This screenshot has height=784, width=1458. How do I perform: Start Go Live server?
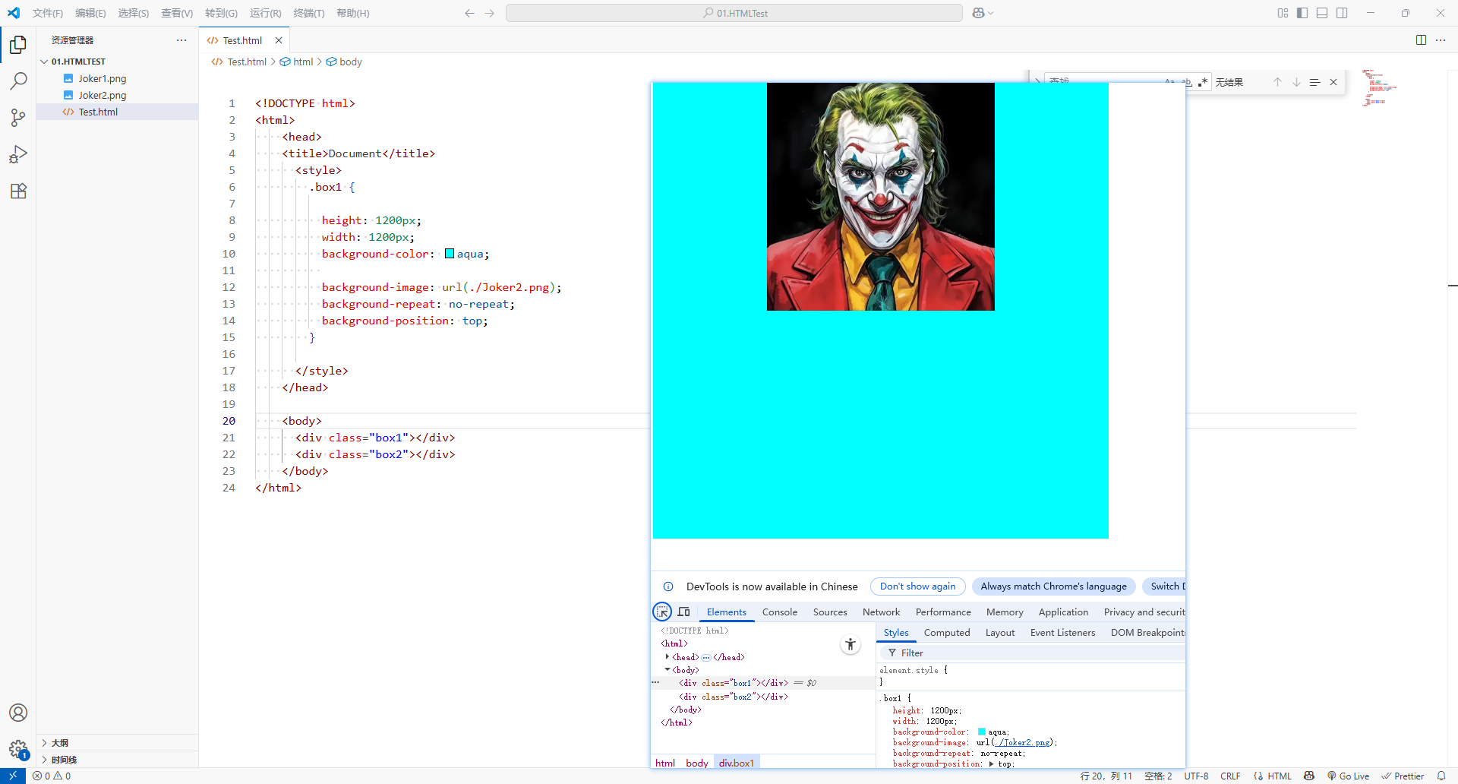click(1348, 776)
